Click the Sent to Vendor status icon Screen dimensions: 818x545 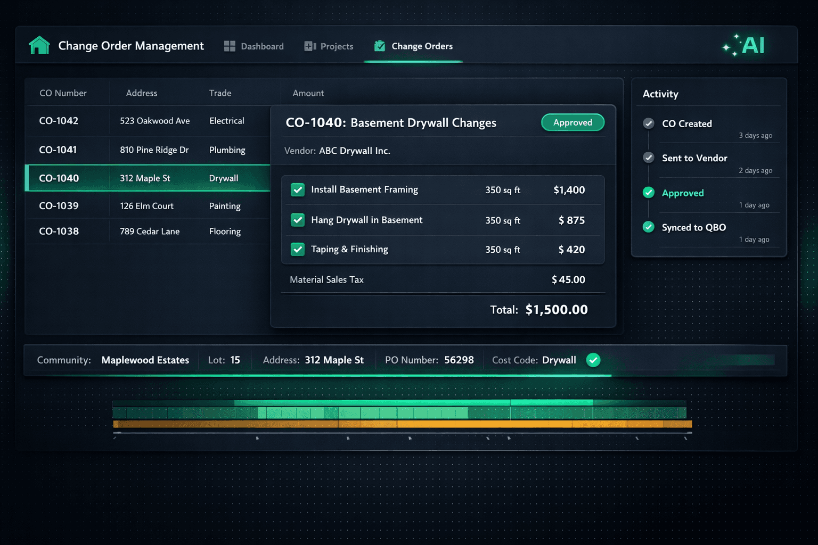click(x=649, y=158)
